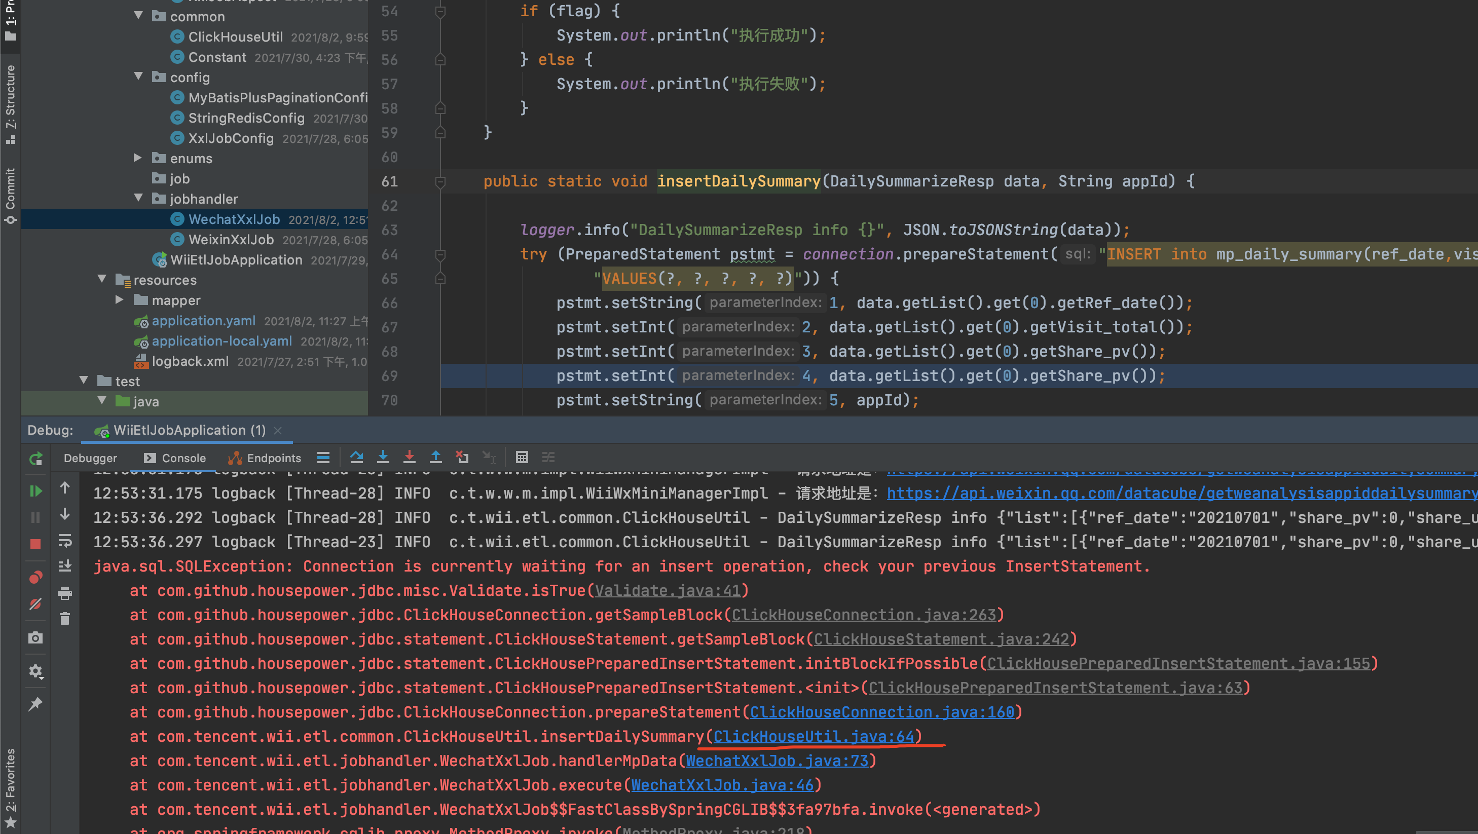Enable soft-wrap in the console
Screen dimensions: 1478x834
coord(64,541)
